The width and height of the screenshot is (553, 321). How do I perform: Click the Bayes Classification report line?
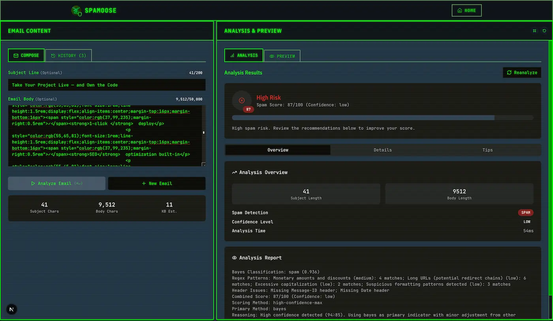click(x=276, y=272)
